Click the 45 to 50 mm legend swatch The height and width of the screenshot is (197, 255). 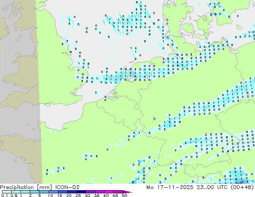tap(118, 192)
